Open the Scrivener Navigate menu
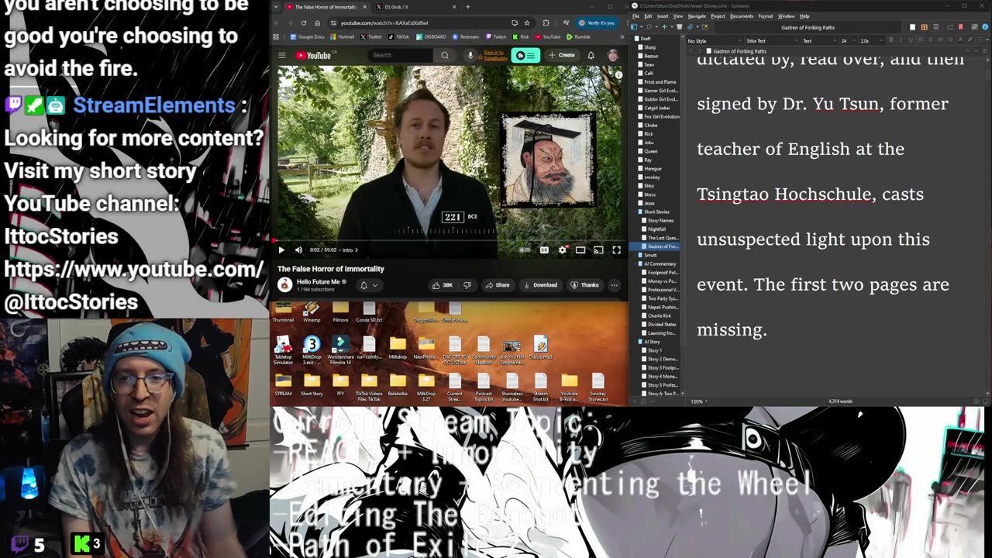This screenshot has height=558, width=992. pos(697,16)
